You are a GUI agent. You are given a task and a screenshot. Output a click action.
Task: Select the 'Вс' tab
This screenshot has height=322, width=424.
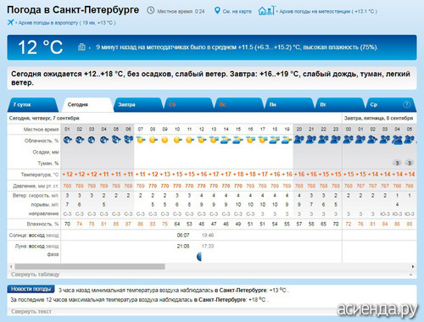click(x=238, y=104)
